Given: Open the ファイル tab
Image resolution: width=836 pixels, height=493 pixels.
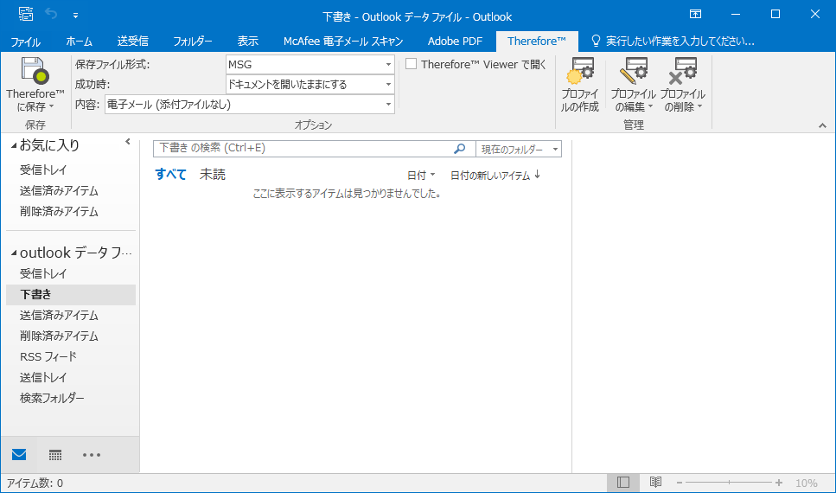Looking at the screenshot, I should pos(26,42).
